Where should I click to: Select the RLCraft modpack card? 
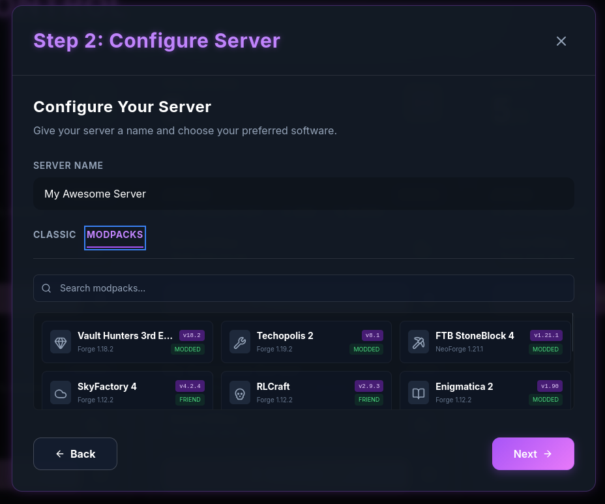306,392
